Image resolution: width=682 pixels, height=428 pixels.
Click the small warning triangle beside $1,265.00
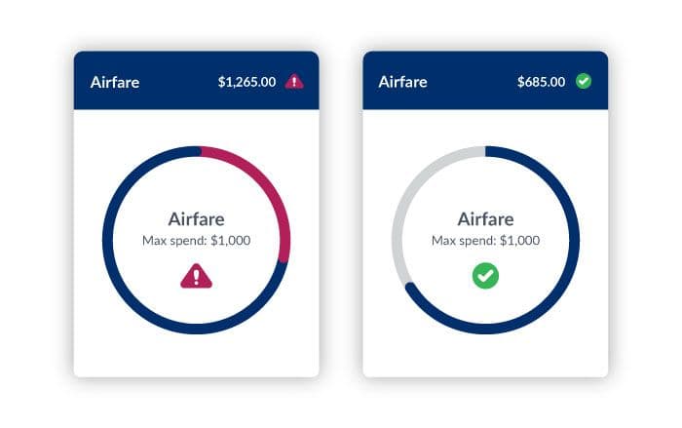coord(294,82)
